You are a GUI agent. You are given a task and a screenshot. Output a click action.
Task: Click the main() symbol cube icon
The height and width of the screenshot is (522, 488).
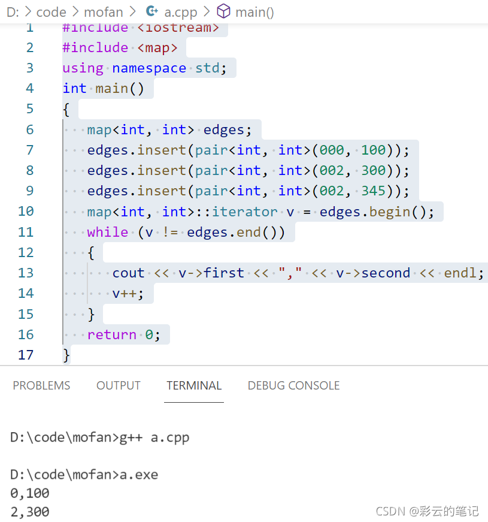click(x=223, y=11)
